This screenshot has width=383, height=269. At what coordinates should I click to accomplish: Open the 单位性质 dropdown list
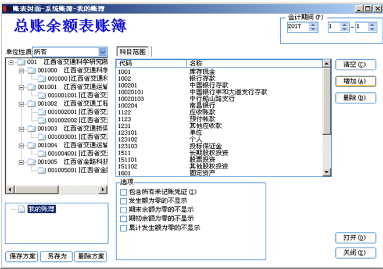coord(103,52)
